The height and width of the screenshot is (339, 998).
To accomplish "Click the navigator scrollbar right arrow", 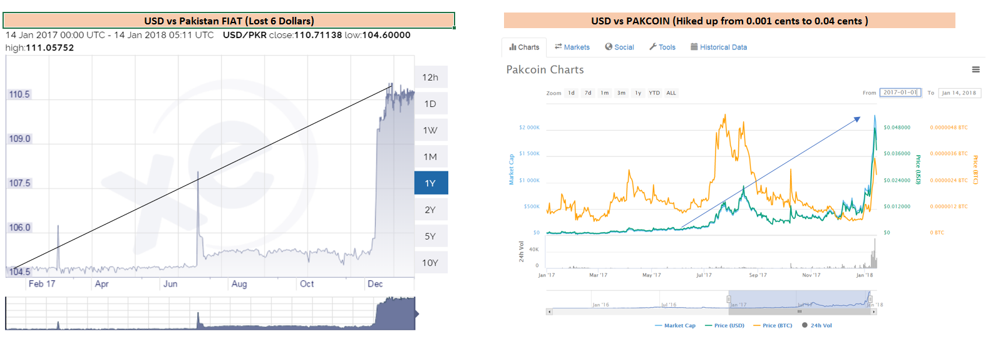I will click(875, 311).
